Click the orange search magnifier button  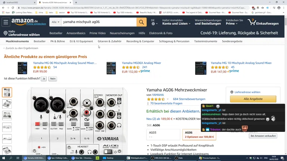pos(141,22)
